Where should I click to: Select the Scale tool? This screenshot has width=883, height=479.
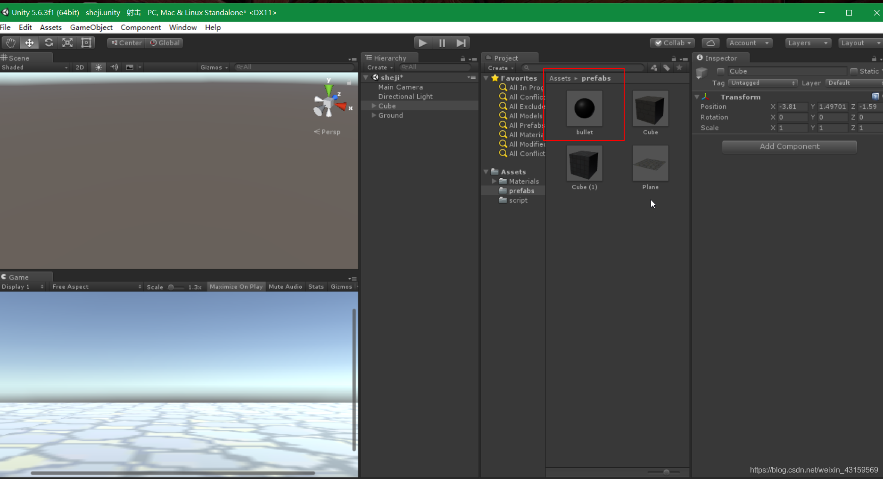(67, 43)
